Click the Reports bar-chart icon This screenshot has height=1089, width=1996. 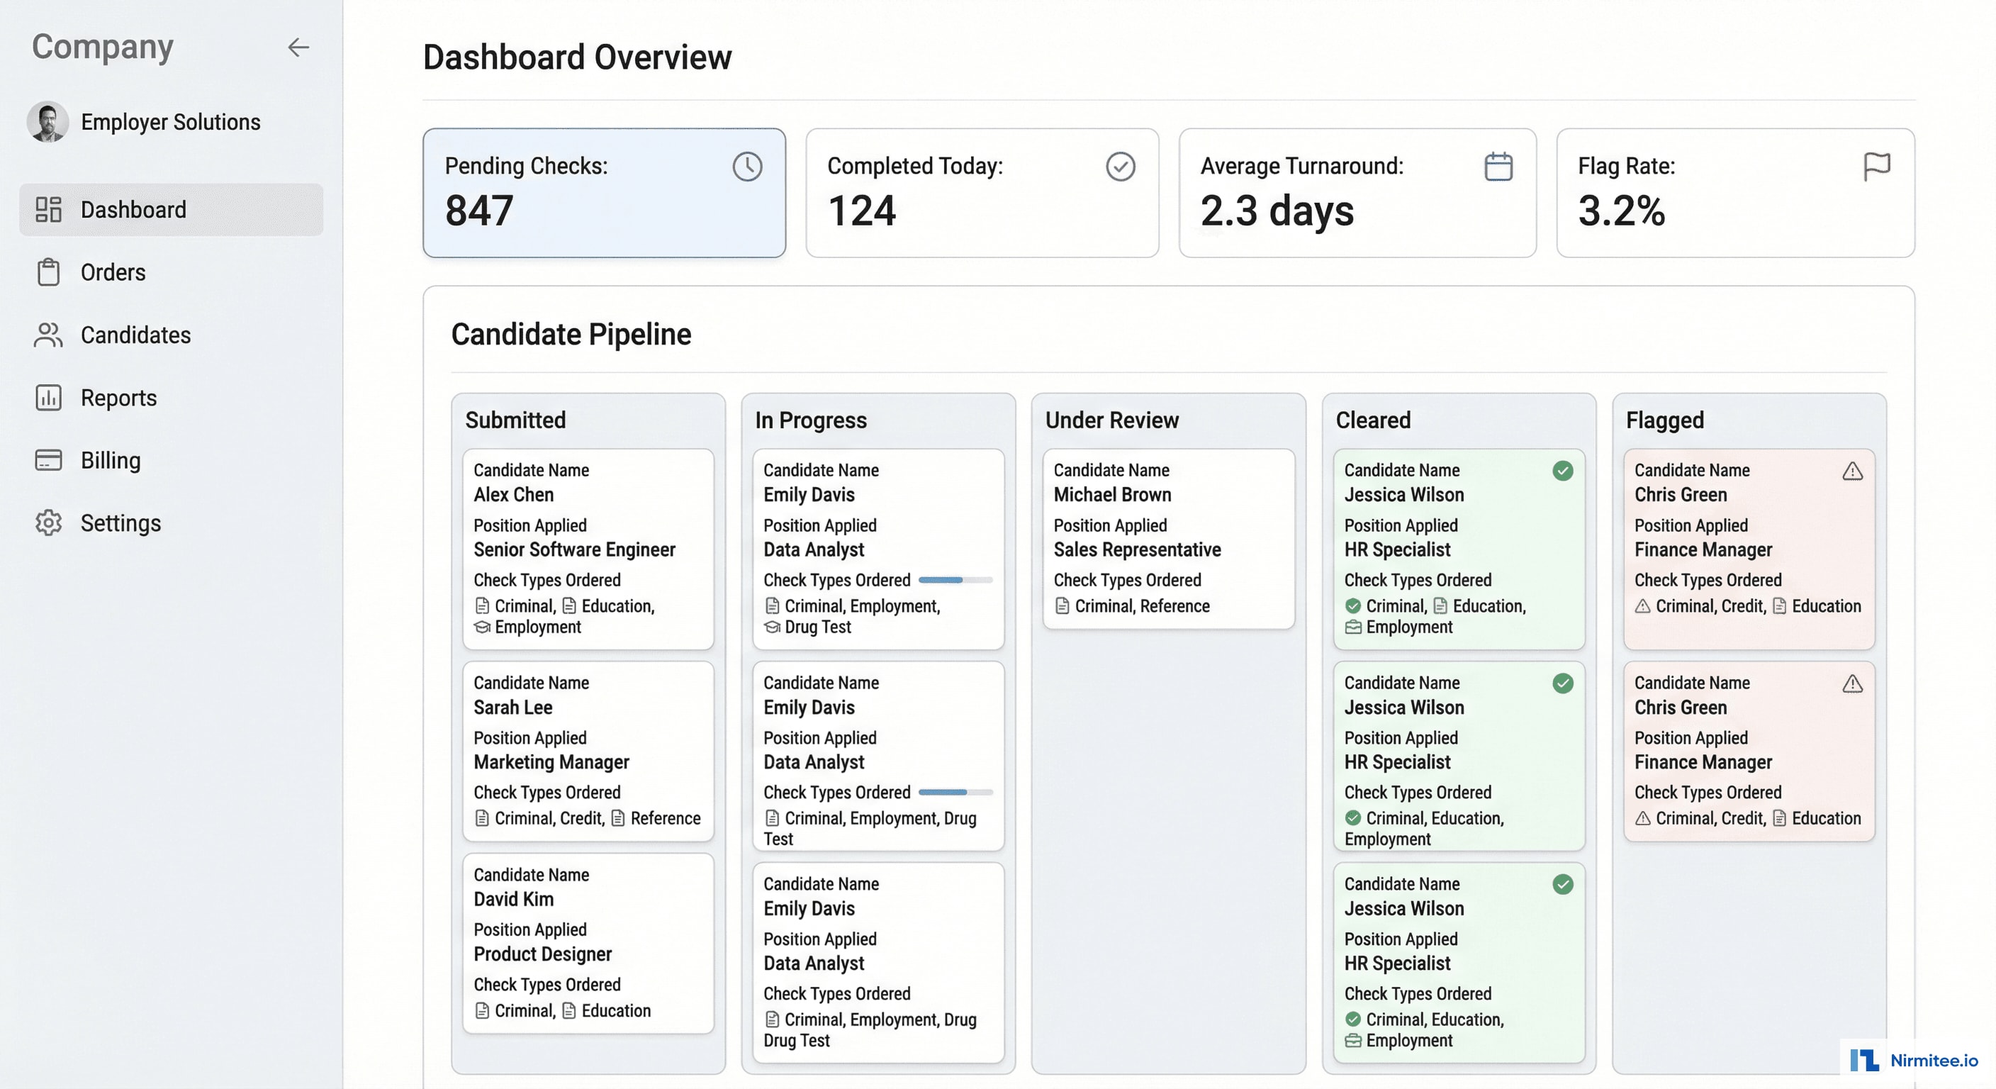(x=49, y=398)
